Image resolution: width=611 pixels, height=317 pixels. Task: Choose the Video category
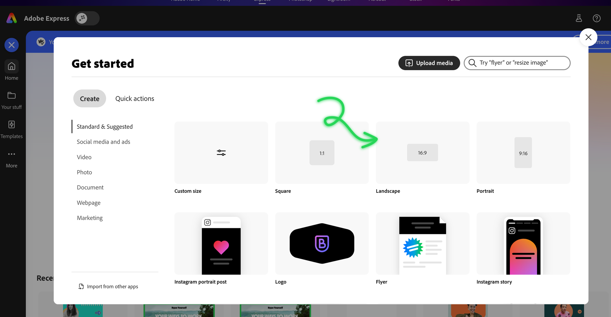pyautogui.click(x=84, y=157)
